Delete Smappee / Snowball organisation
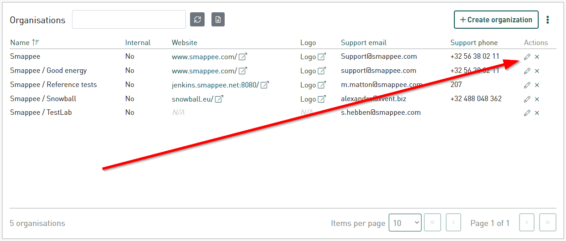Screen dimensions: 566x241 coord(537,99)
